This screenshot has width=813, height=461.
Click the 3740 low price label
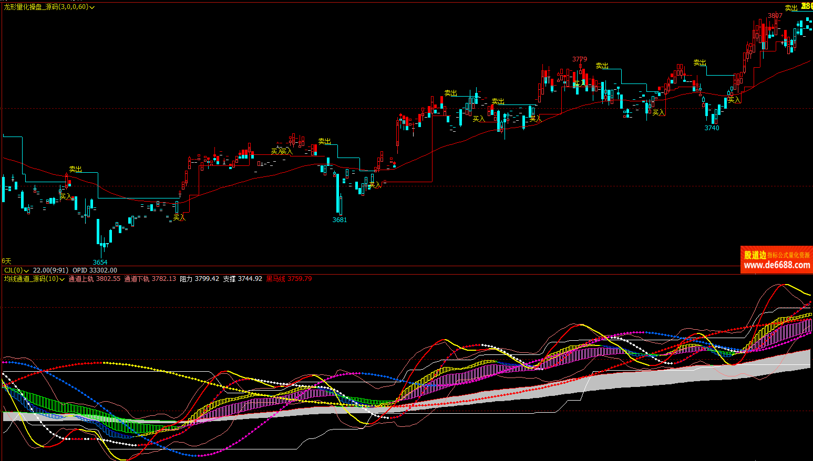[712, 128]
